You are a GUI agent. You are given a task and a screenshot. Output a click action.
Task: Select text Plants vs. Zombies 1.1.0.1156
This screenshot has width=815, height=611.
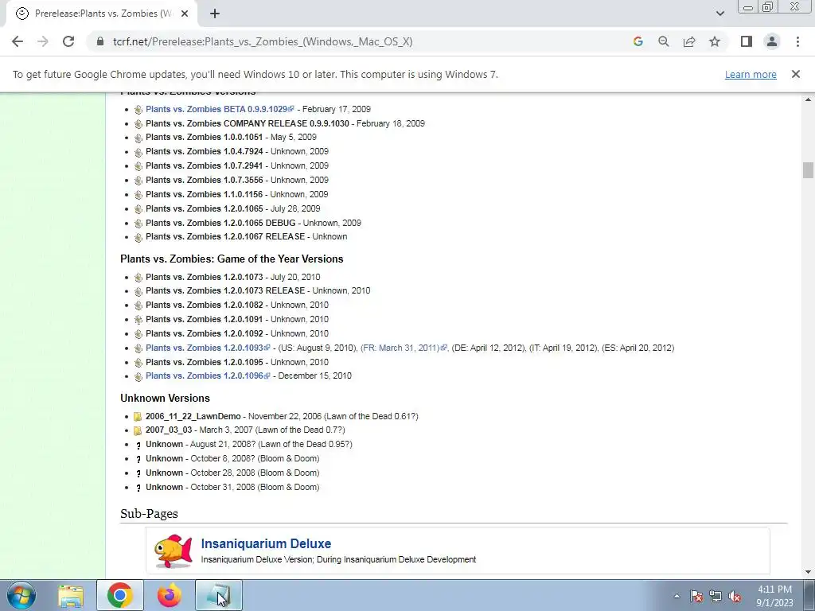205,194
